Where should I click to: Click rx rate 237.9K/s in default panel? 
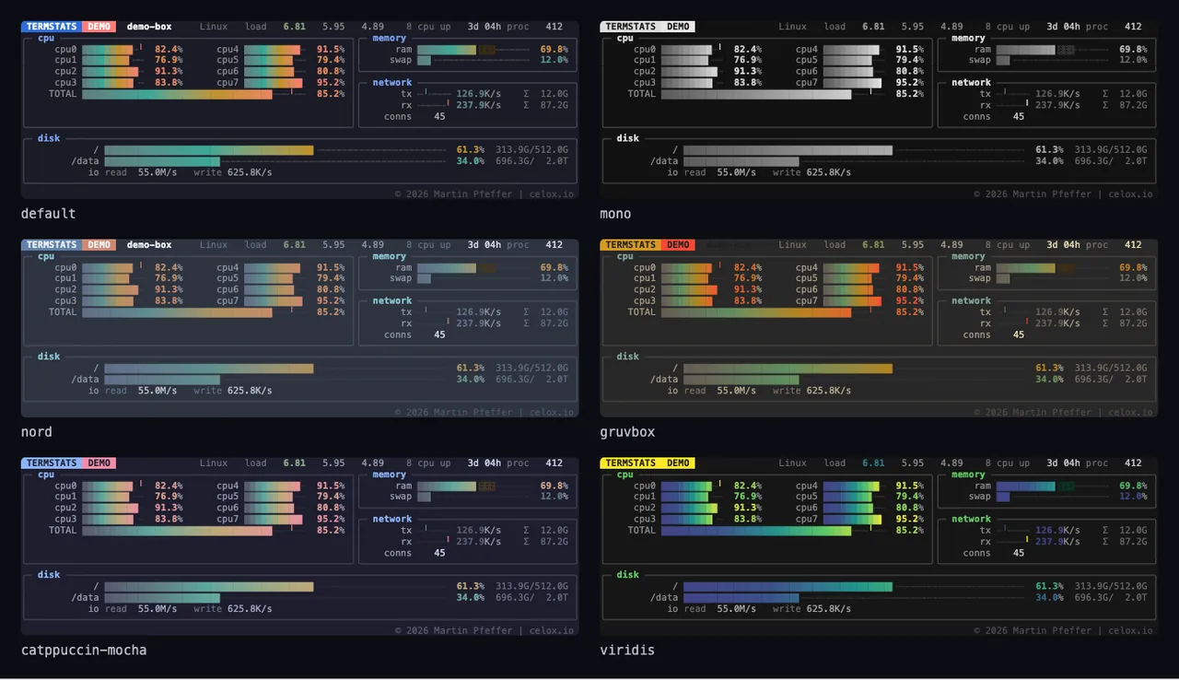[x=479, y=105]
